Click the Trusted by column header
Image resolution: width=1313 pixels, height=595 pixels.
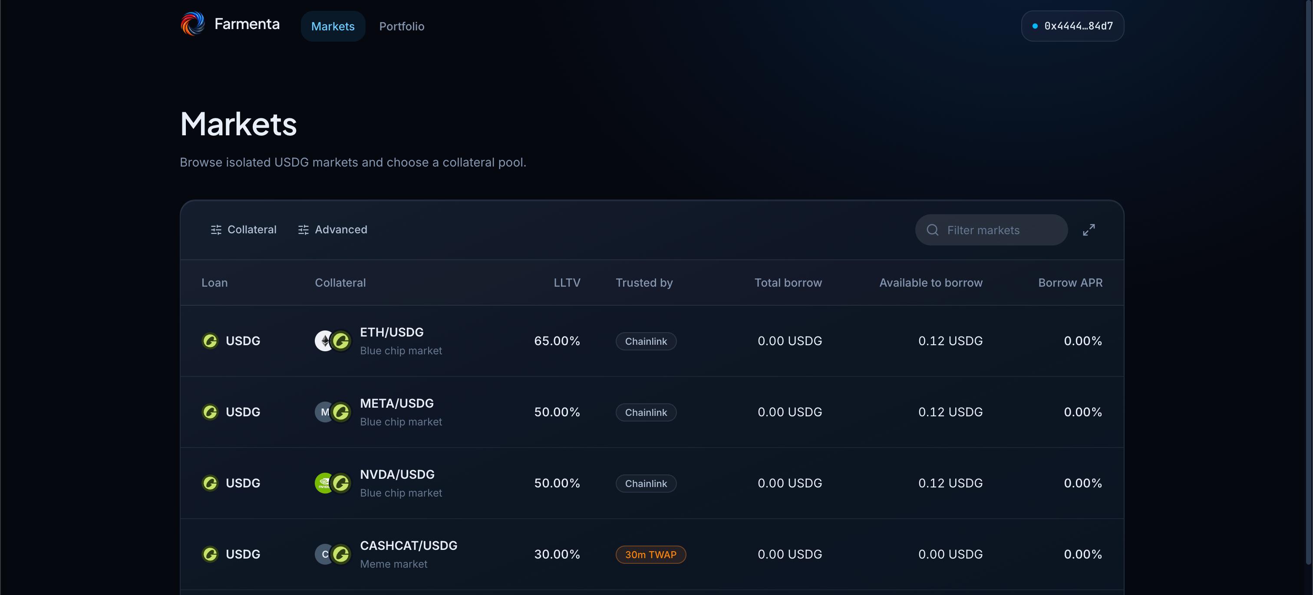[x=644, y=282]
